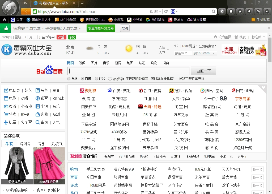
Task: Click the bookmark star in the address bar
Action: 151,11
